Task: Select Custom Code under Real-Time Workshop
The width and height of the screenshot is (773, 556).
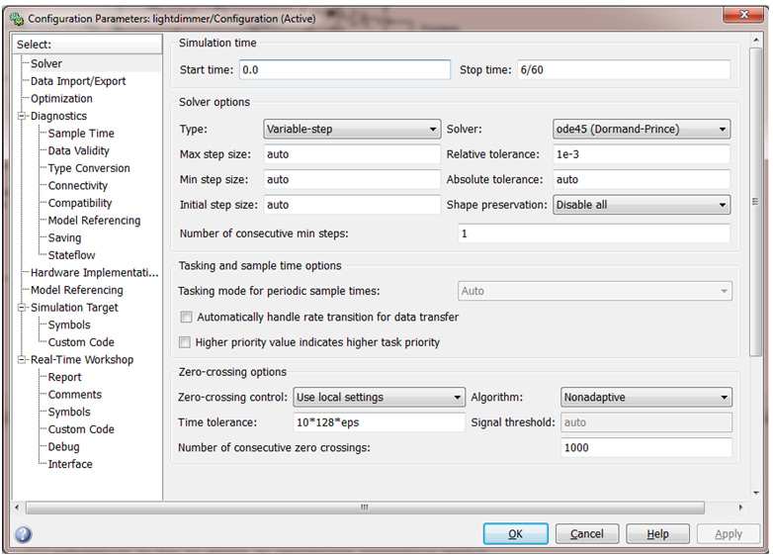Action: coord(81,429)
